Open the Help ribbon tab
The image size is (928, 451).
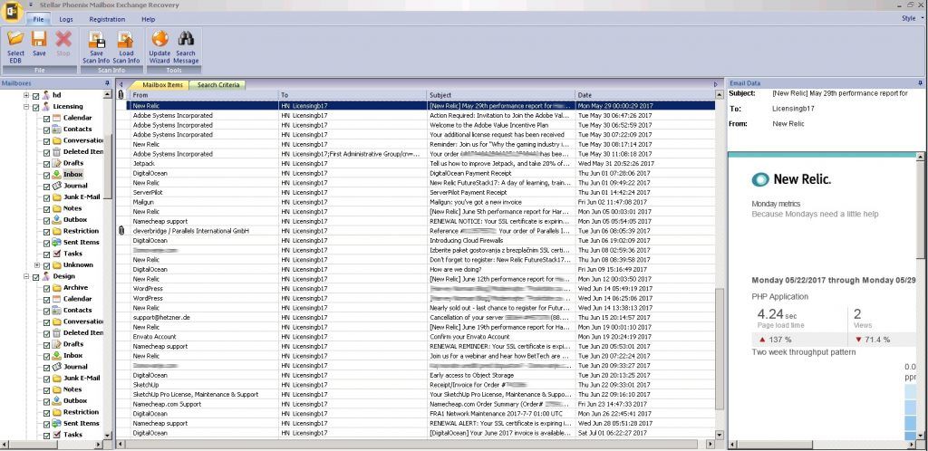pyautogui.click(x=148, y=19)
